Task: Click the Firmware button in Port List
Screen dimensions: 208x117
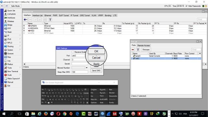Action: 146,50
